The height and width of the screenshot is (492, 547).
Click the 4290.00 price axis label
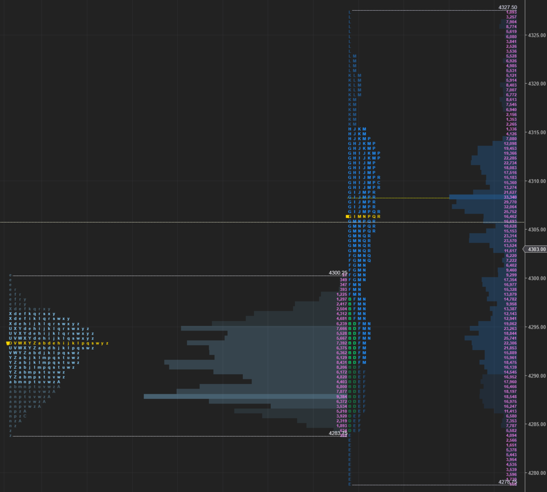[537, 376]
